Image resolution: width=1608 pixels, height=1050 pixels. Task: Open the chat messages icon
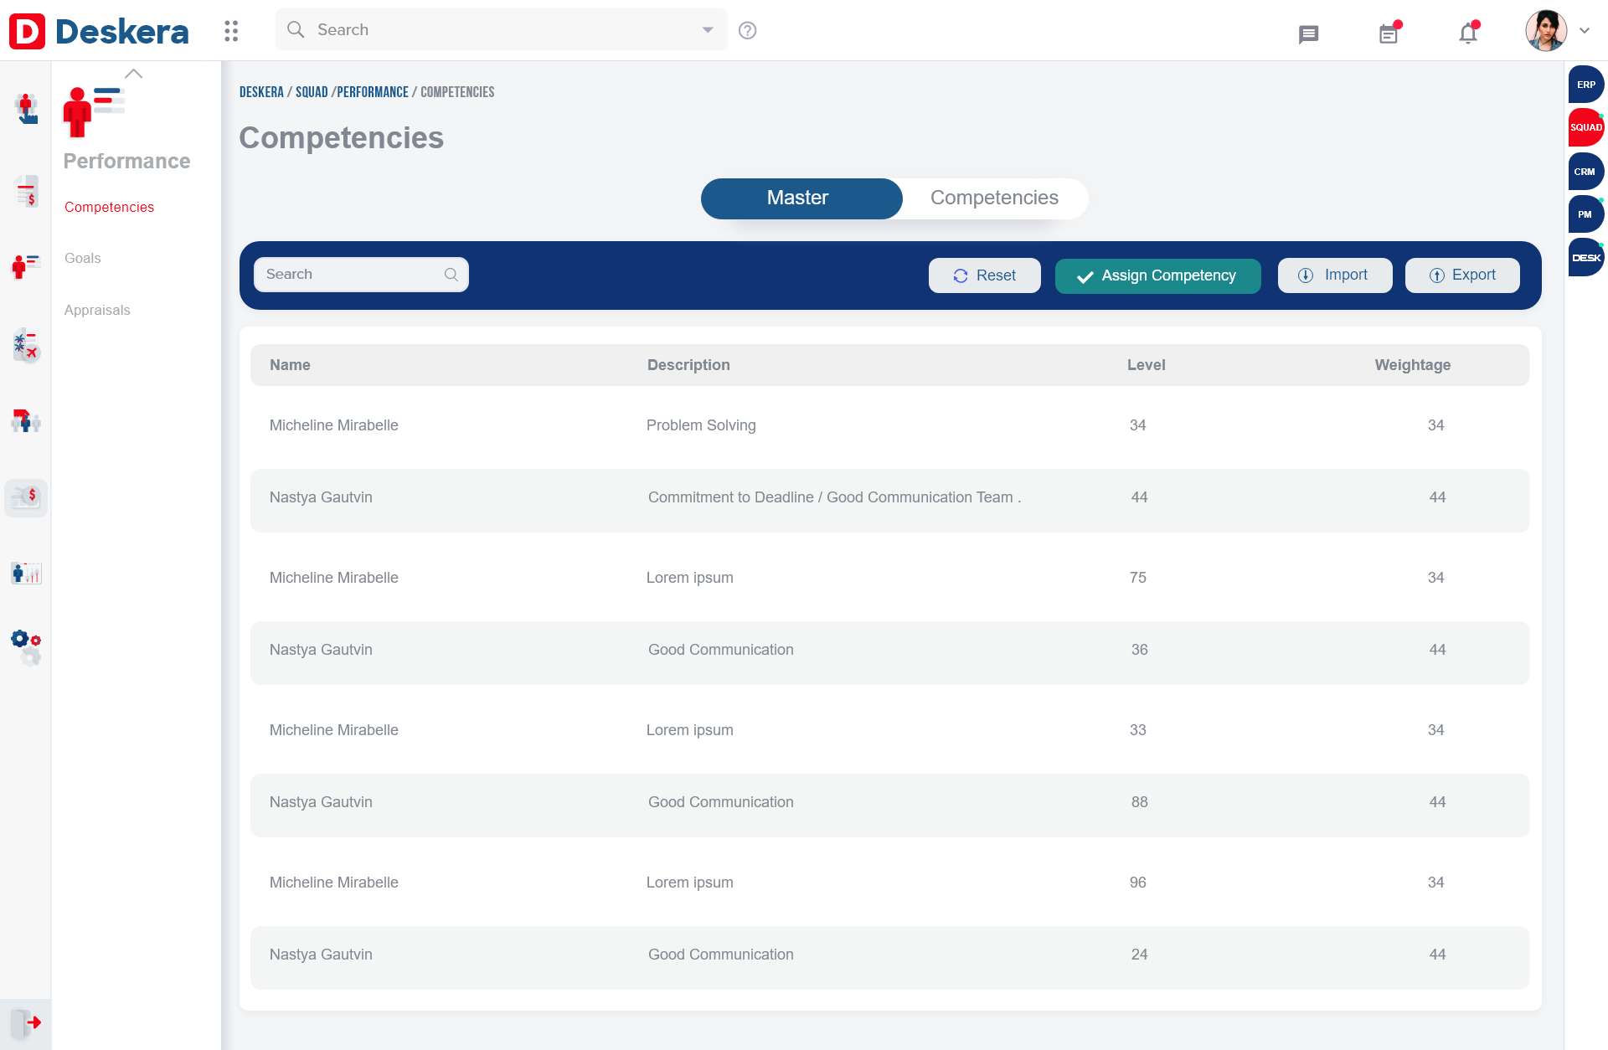[x=1308, y=33]
